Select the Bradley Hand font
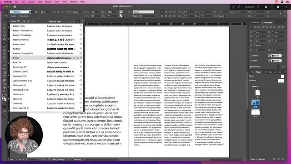 click(x=19, y=44)
